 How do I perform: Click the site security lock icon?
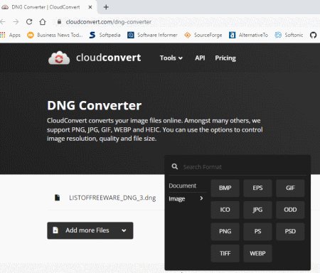coord(59,22)
